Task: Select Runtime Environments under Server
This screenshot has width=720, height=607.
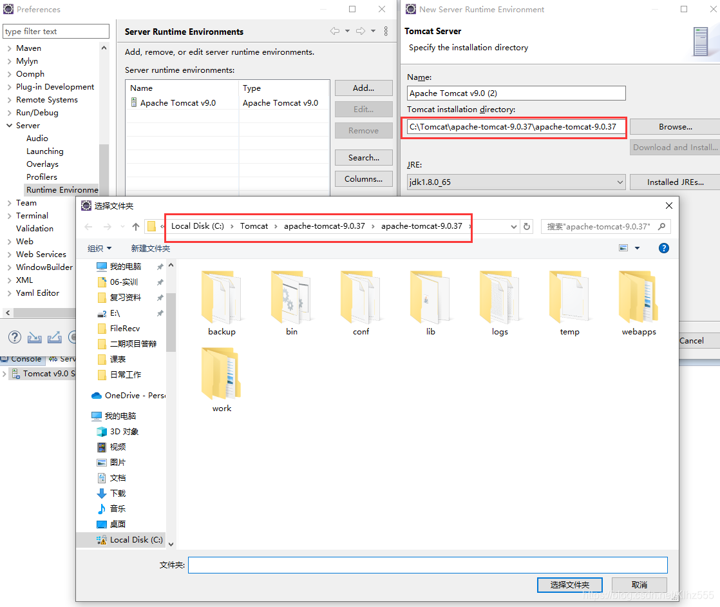Action: click(x=62, y=190)
